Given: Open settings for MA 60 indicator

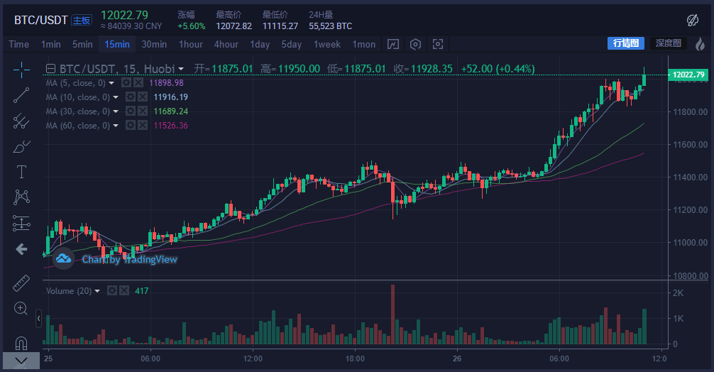Looking at the screenshot, I should (131, 125).
